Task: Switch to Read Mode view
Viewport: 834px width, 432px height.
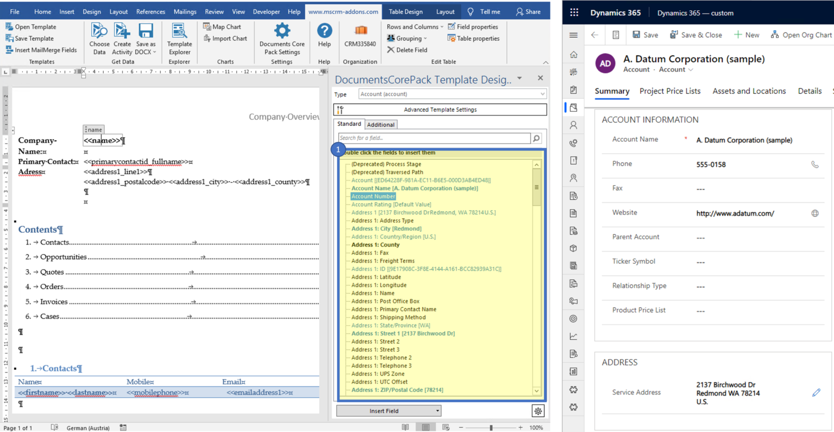Action: 405,427
